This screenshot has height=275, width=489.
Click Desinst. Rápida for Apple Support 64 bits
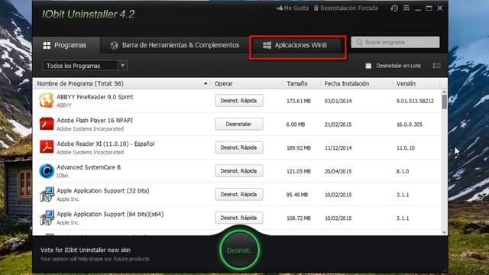(x=238, y=218)
